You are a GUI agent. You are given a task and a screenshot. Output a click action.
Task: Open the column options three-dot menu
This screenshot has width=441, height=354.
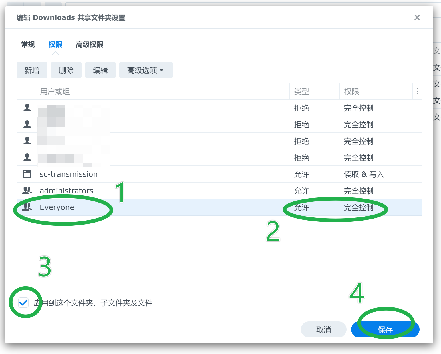pyautogui.click(x=417, y=91)
